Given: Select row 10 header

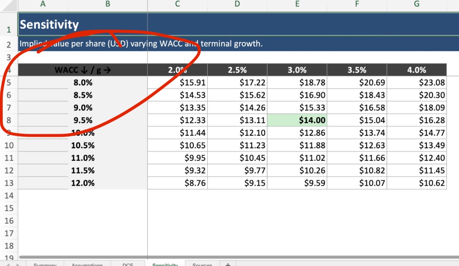Looking at the screenshot, I should 9,145.
